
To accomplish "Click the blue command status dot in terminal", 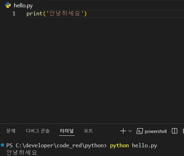I will pos(2,145).
